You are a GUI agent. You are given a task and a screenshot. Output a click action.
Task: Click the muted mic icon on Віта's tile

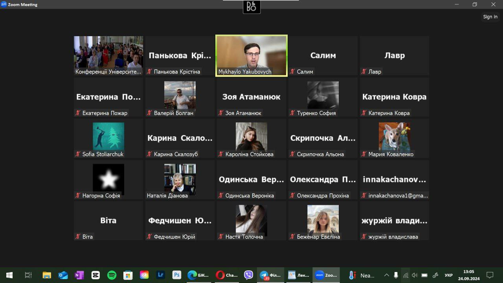coord(78,237)
